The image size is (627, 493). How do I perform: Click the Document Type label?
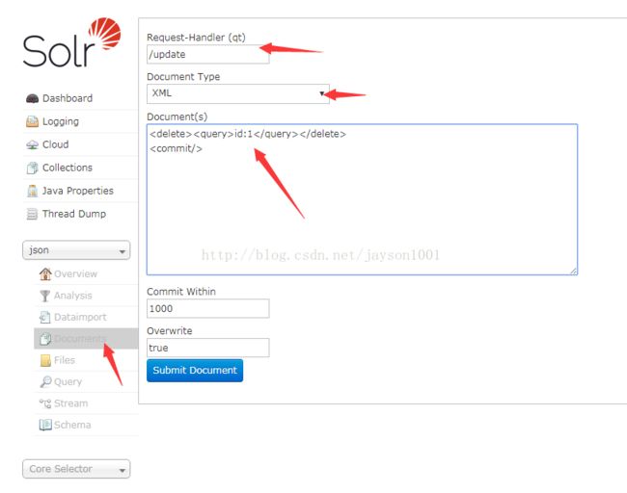(183, 77)
